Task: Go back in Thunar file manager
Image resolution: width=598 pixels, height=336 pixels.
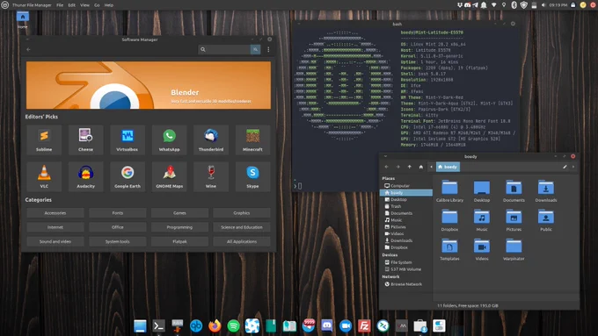Action: [386, 167]
